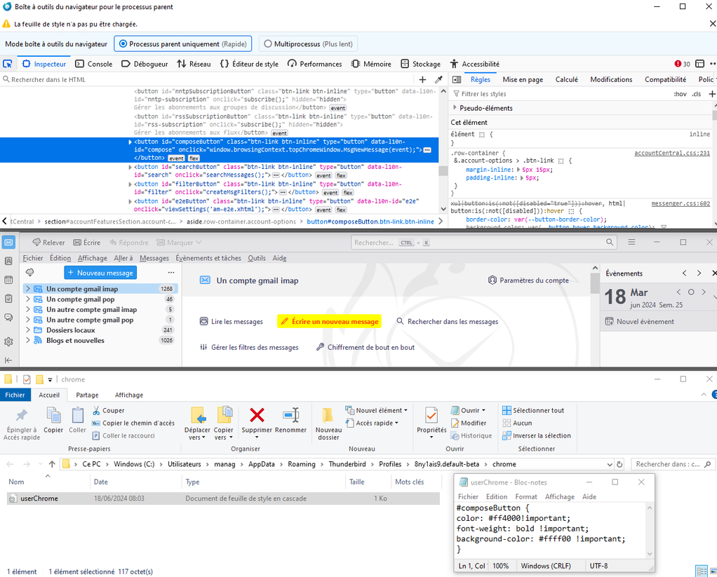Switch to the Console tab in DevTools
The width and height of the screenshot is (717, 577).
coord(94,64)
